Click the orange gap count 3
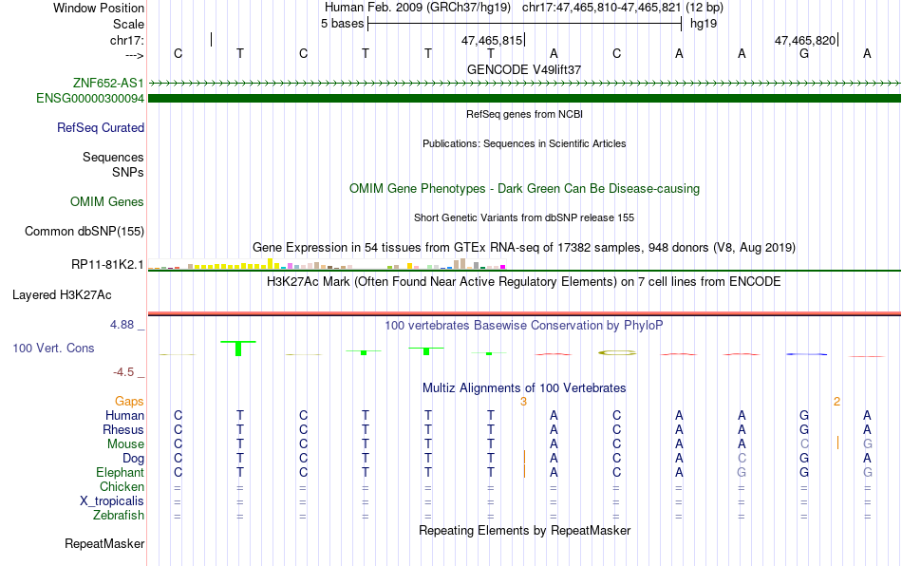The image size is (902, 566). click(x=523, y=402)
